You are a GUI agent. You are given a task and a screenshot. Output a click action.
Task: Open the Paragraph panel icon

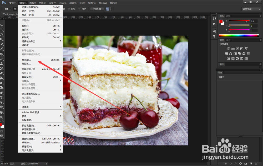tap(214, 36)
